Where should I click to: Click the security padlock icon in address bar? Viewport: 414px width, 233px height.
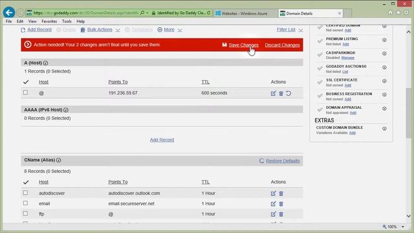153,13
